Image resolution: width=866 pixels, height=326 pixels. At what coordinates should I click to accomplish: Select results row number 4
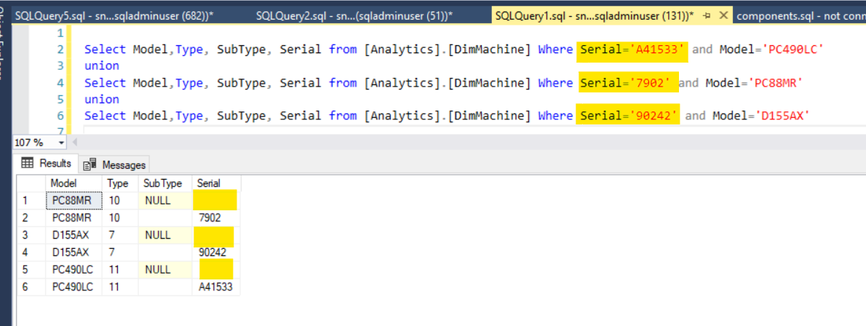pyautogui.click(x=31, y=253)
